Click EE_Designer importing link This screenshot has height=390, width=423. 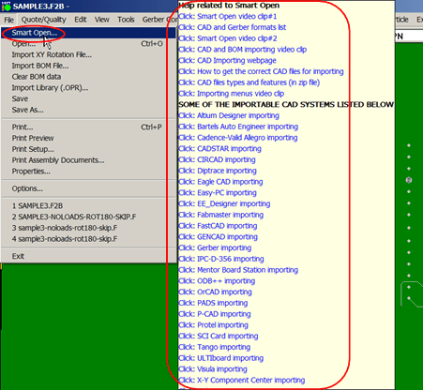pos(224,203)
